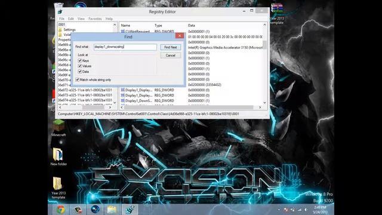Viewport: 382px width, 215px height.
Task: Click the binary data starting 01 00 00 00
Action: coord(225,37)
